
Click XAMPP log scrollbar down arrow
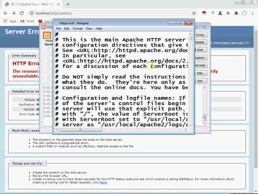point(204,123)
